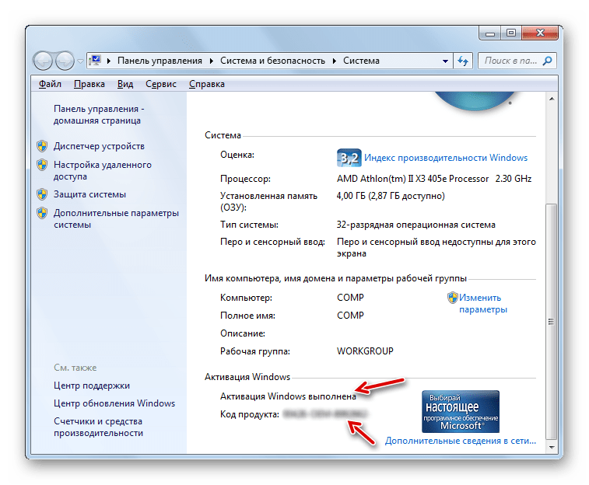Click the WORKGROUP value
Image resolution: width=589 pixels, height=485 pixels.
(x=365, y=351)
